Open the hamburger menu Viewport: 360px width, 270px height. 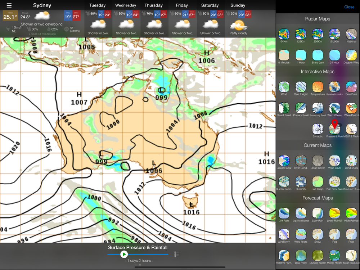[9, 5]
